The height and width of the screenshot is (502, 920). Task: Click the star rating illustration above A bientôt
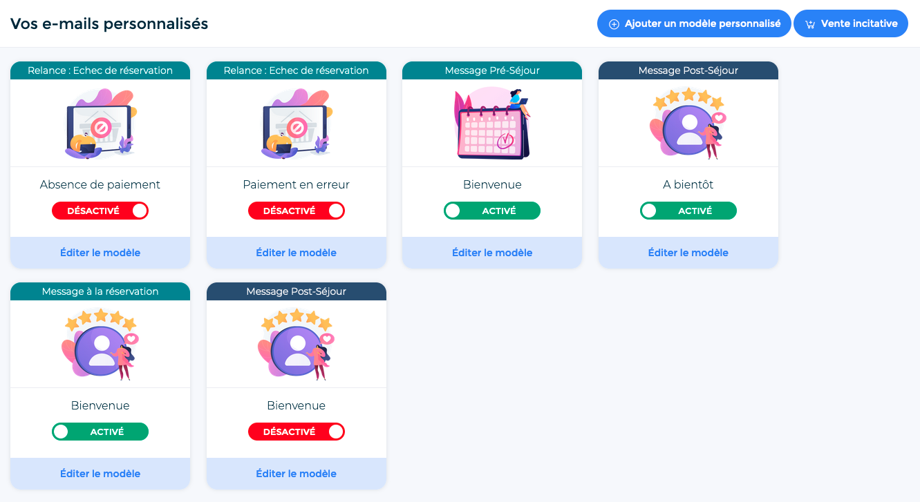coord(688,123)
